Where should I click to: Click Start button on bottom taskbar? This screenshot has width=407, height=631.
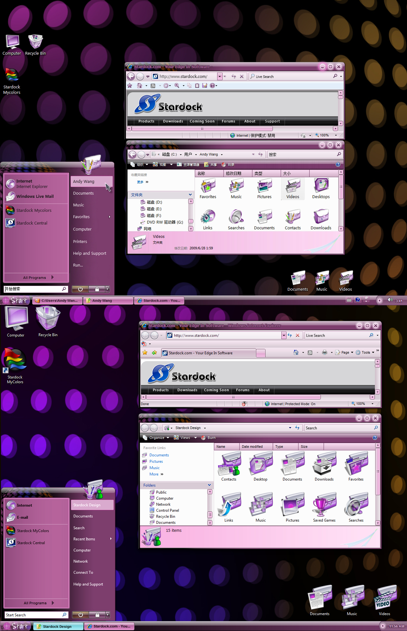(x=16, y=626)
